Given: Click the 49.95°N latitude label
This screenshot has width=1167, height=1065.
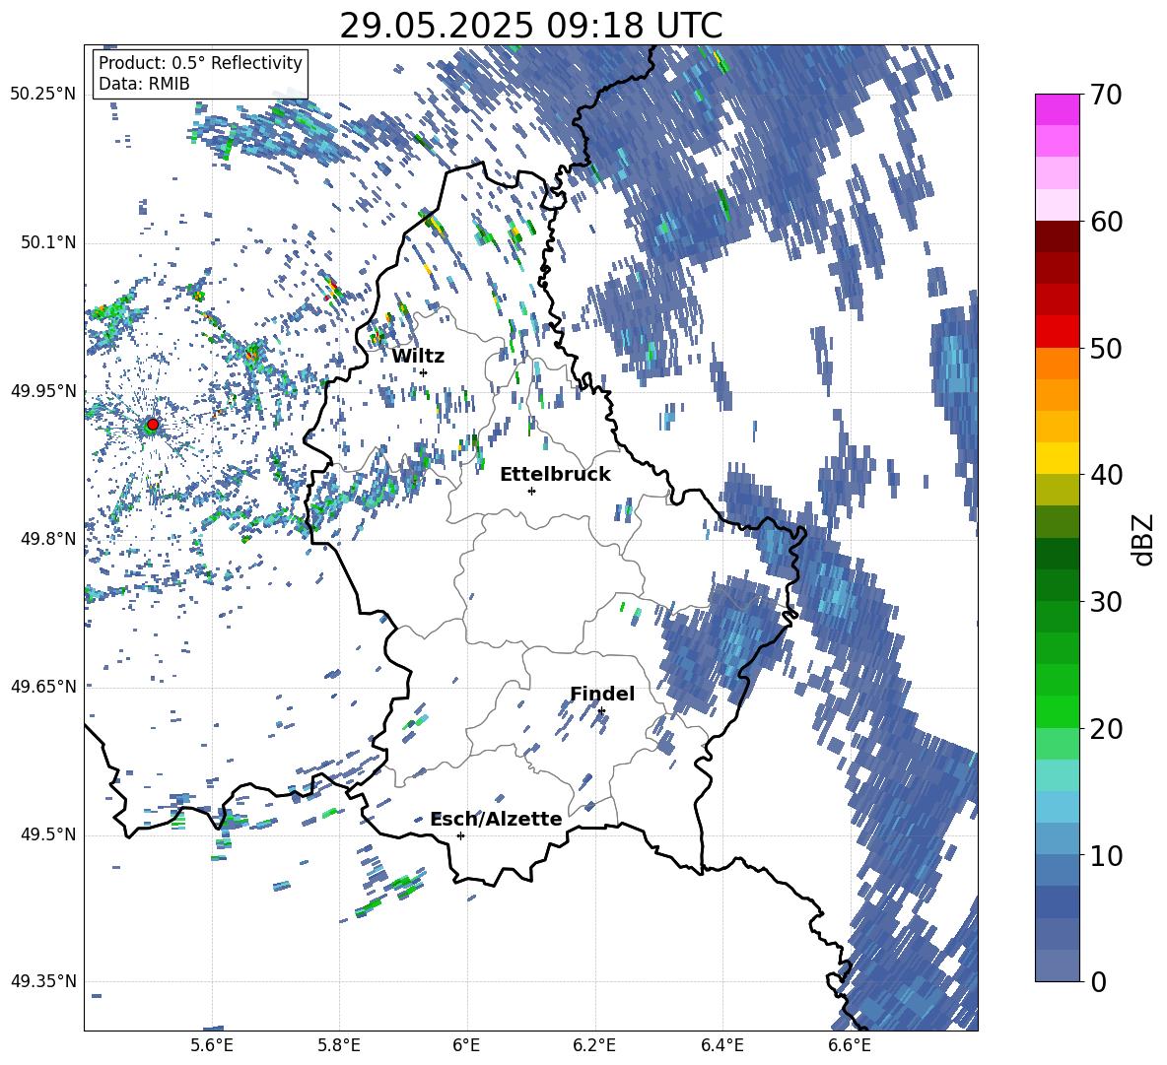Looking at the screenshot, I should pyautogui.click(x=43, y=391).
